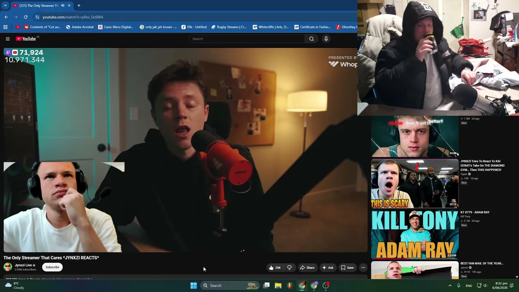The width and height of the screenshot is (519, 292).
Task: Open the second Chrome profile taskbar icon
Action: click(x=314, y=286)
